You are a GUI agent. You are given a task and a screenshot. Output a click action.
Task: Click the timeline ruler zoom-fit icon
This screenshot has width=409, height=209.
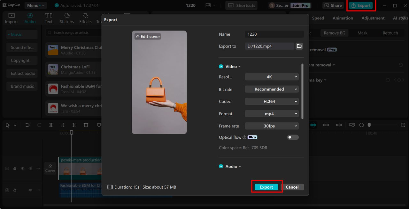click(352, 125)
